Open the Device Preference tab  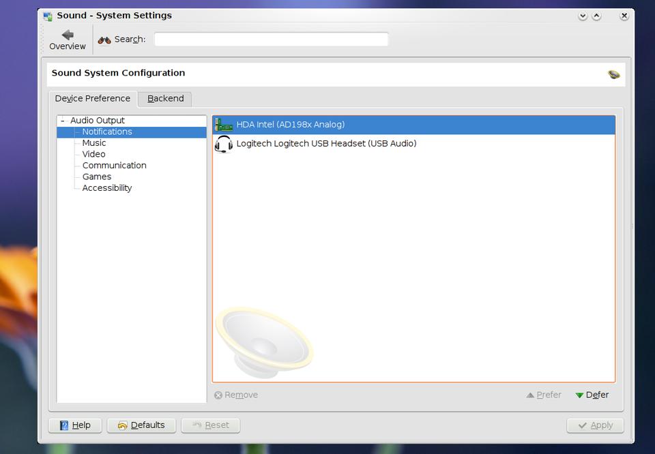point(93,99)
